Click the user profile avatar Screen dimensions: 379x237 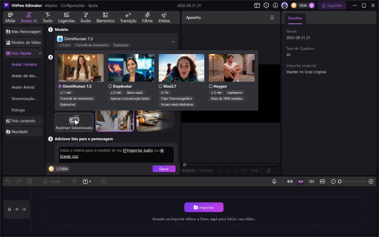[x=285, y=5]
